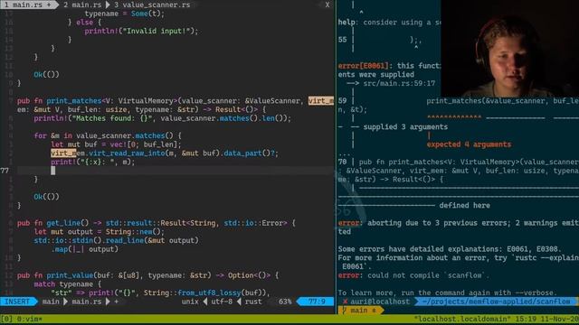Click the 63% file position indicator
Viewport: 579px width, 325px height.
point(285,302)
